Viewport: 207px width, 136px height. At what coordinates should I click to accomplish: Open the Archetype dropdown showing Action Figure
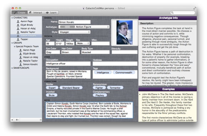(84, 27)
